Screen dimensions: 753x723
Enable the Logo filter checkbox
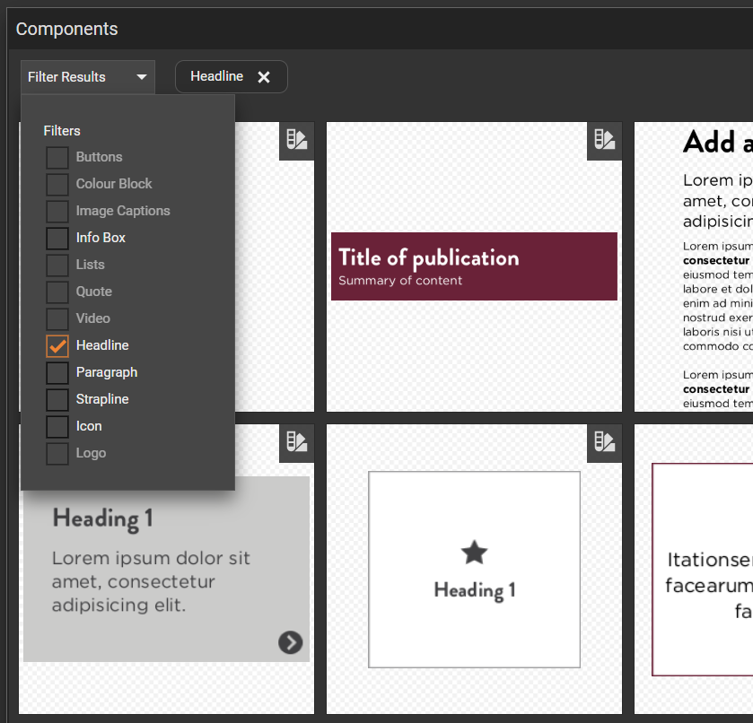click(x=57, y=453)
